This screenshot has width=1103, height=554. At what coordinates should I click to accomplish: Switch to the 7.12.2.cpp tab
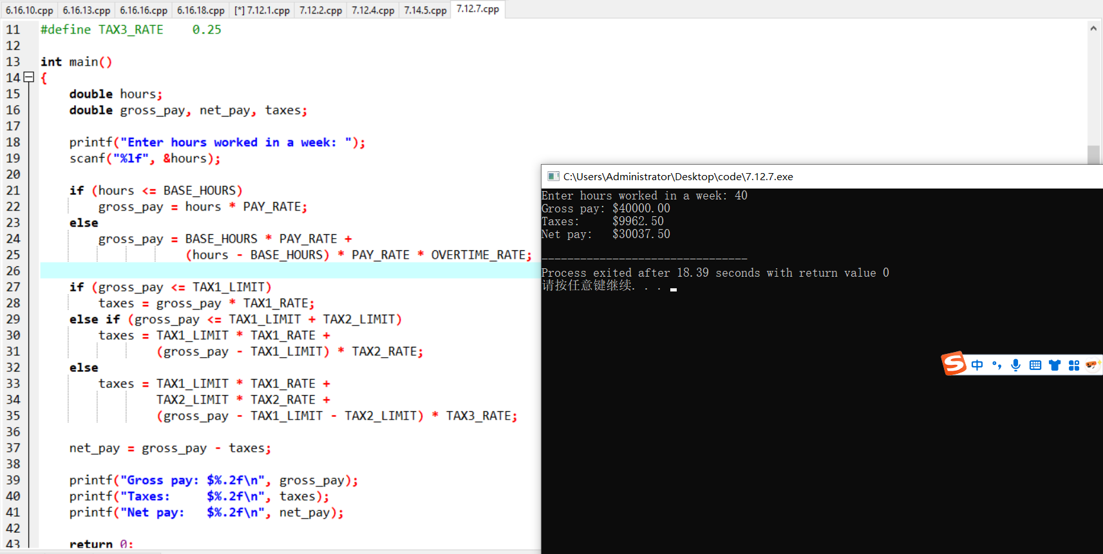tap(321, 10)
